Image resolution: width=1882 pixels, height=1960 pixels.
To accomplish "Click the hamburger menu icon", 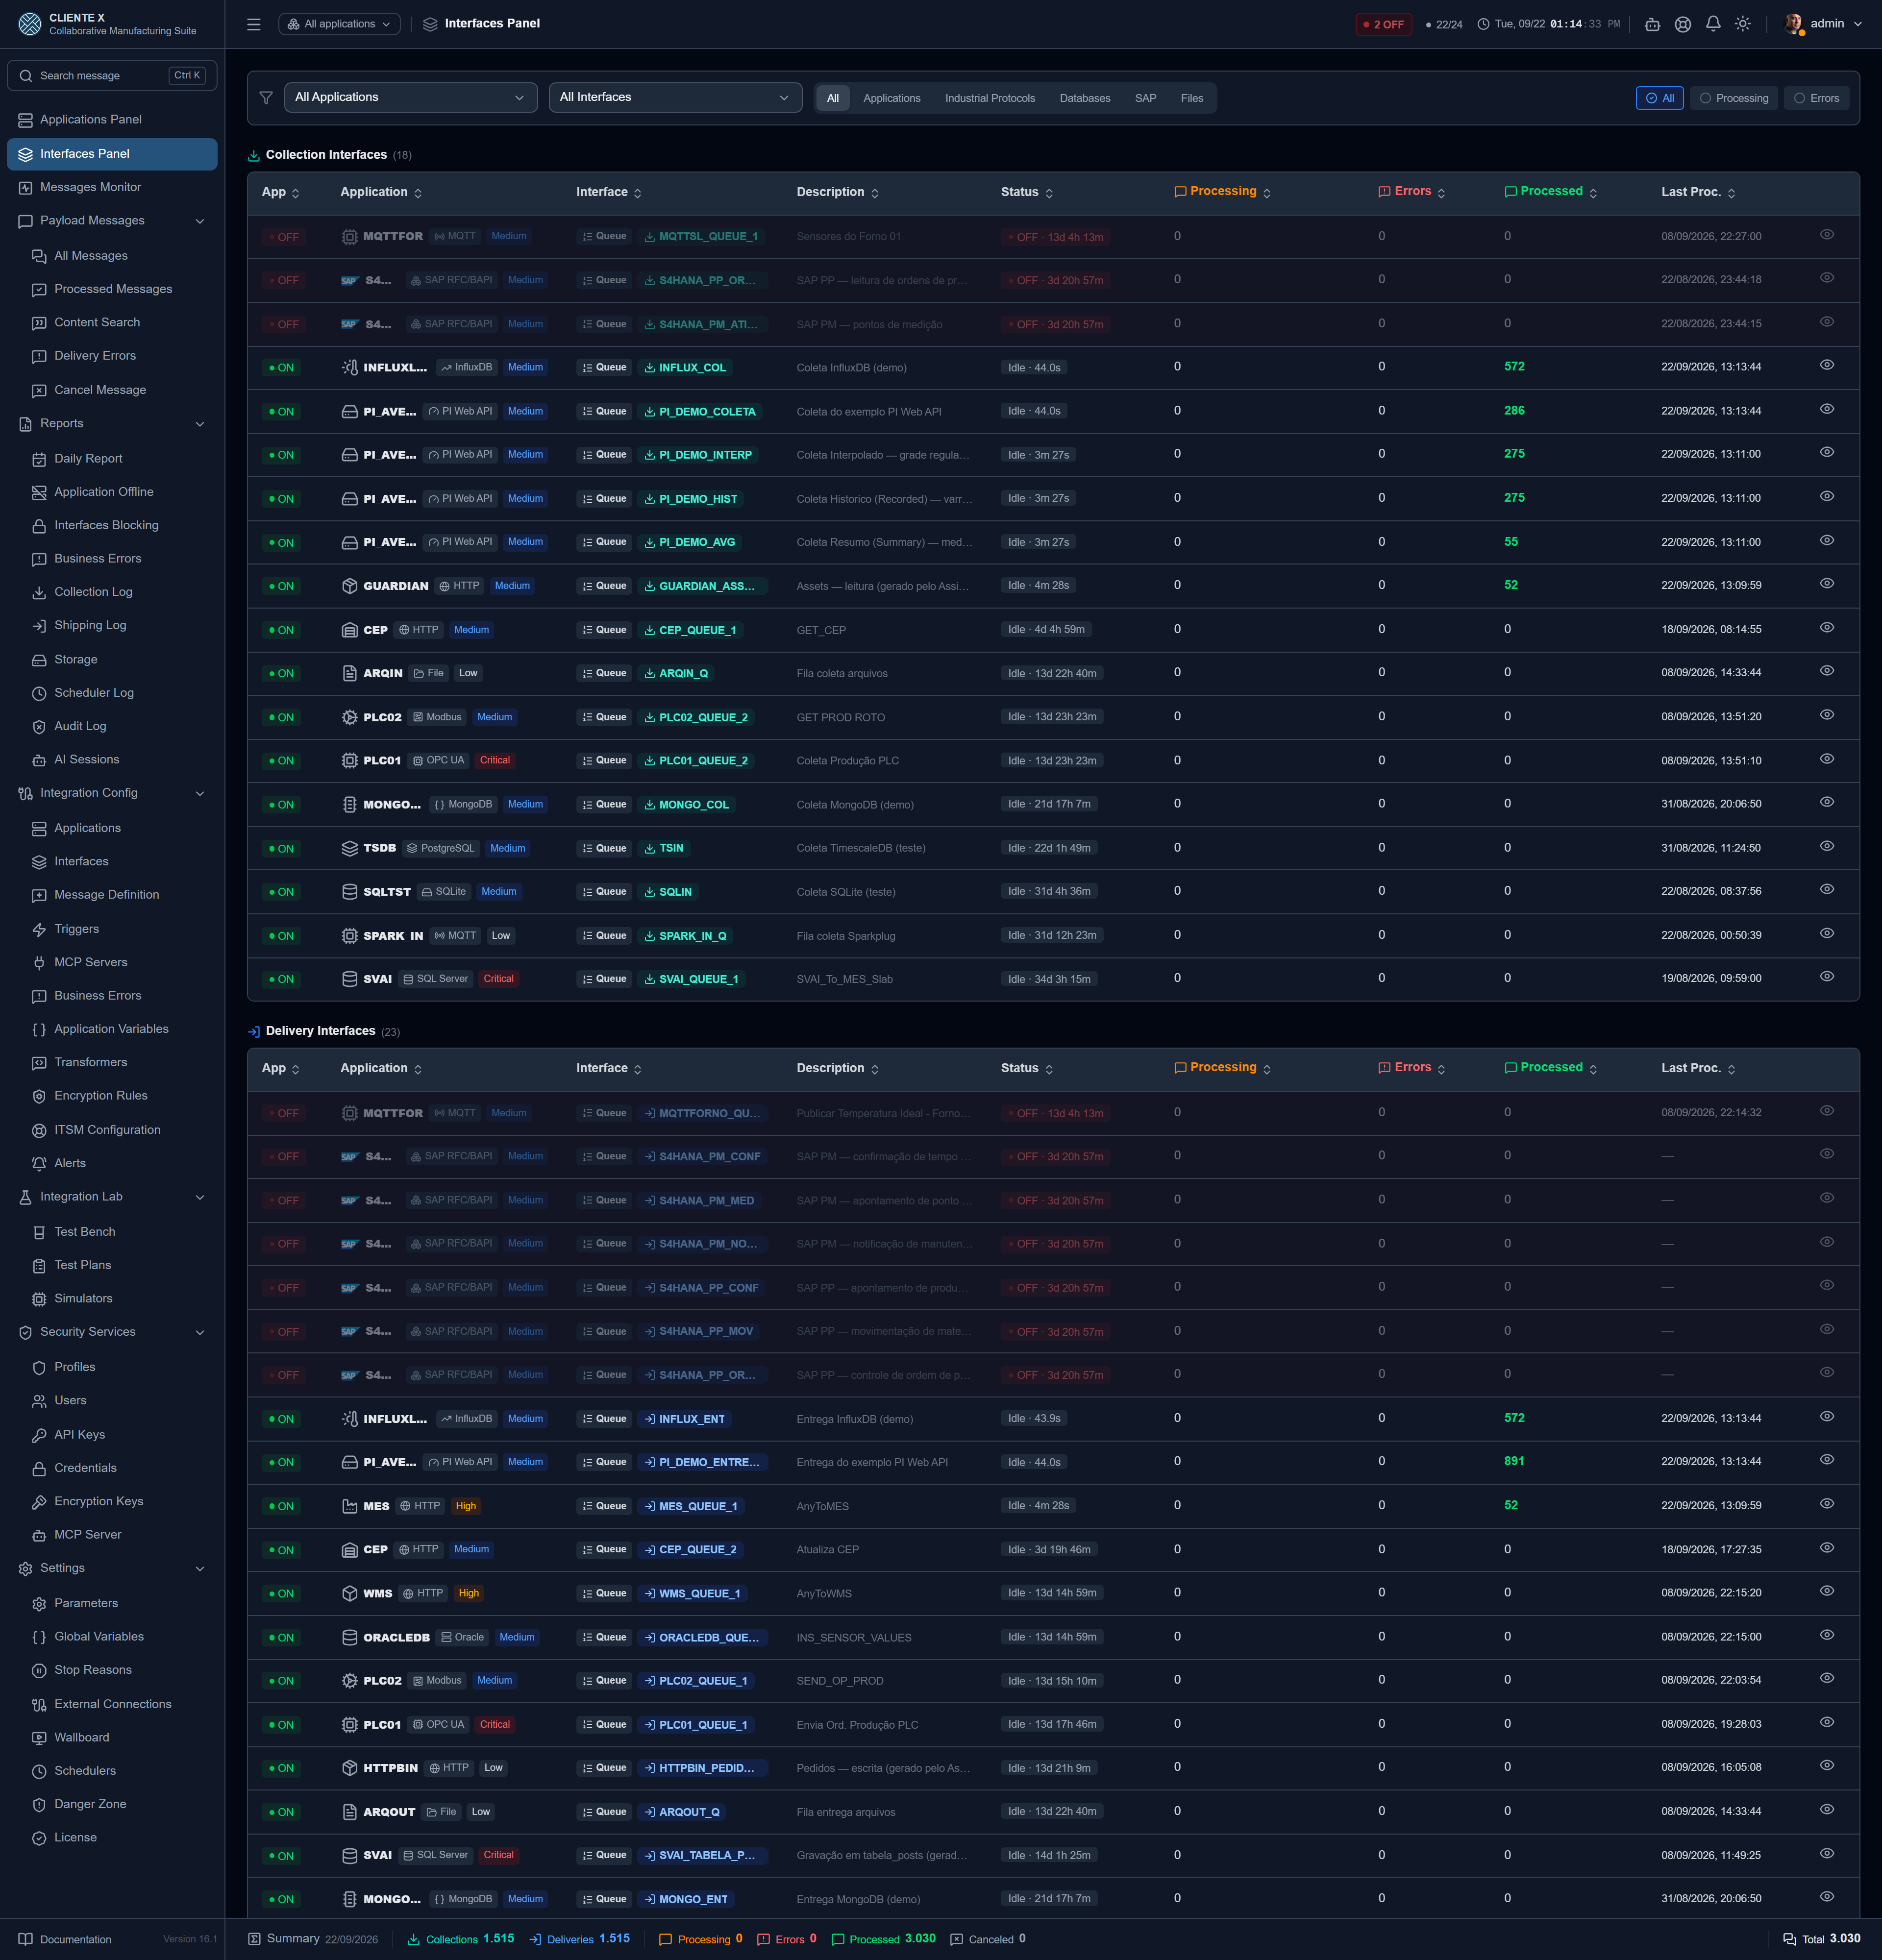I will 254,24.
